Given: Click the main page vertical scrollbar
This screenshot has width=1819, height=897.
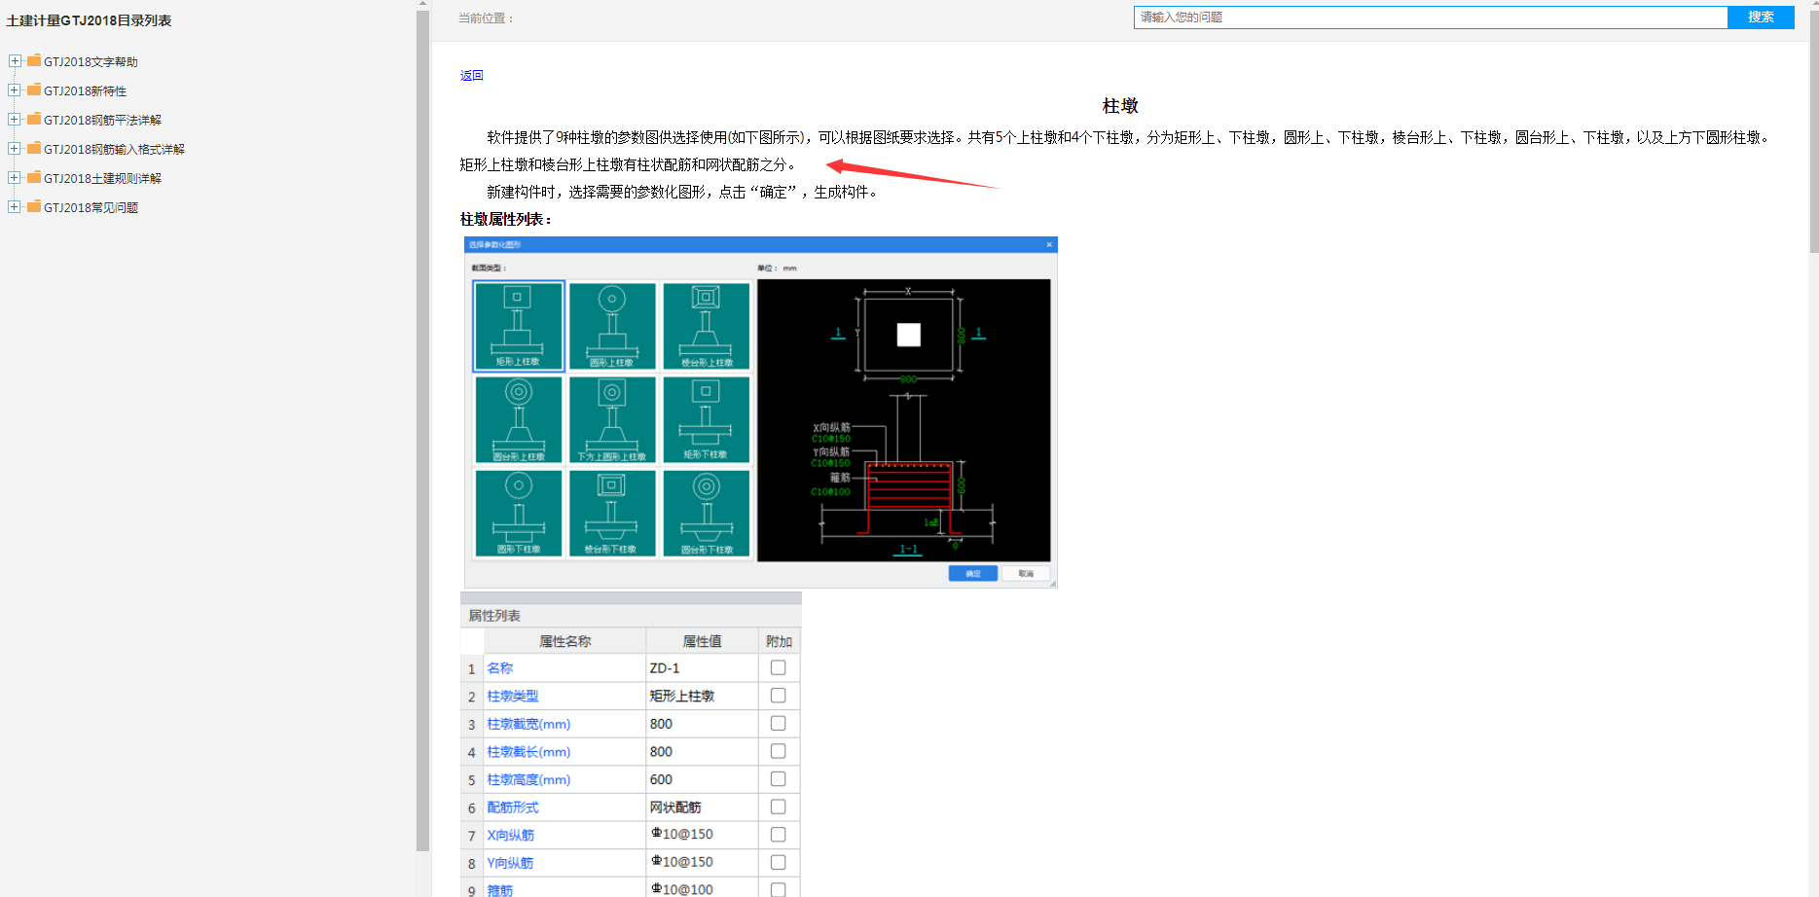Looking at the screenshot, I should click(x=1813, y=131).
